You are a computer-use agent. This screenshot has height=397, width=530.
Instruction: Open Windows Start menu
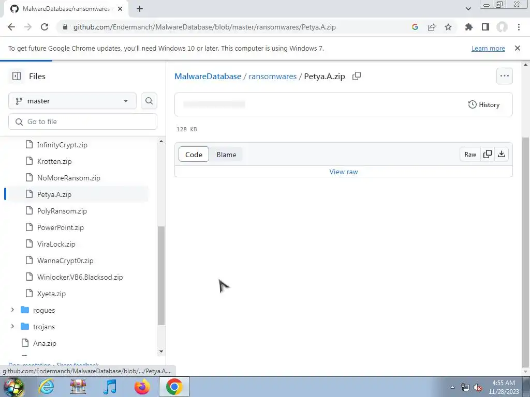[x=13, y=387]
